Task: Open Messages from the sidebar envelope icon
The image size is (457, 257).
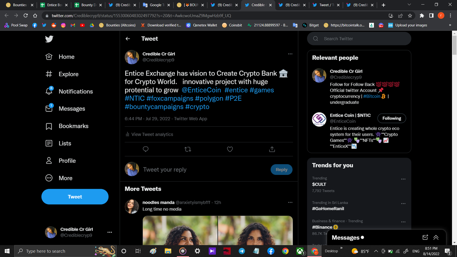Action: point(49,109)
